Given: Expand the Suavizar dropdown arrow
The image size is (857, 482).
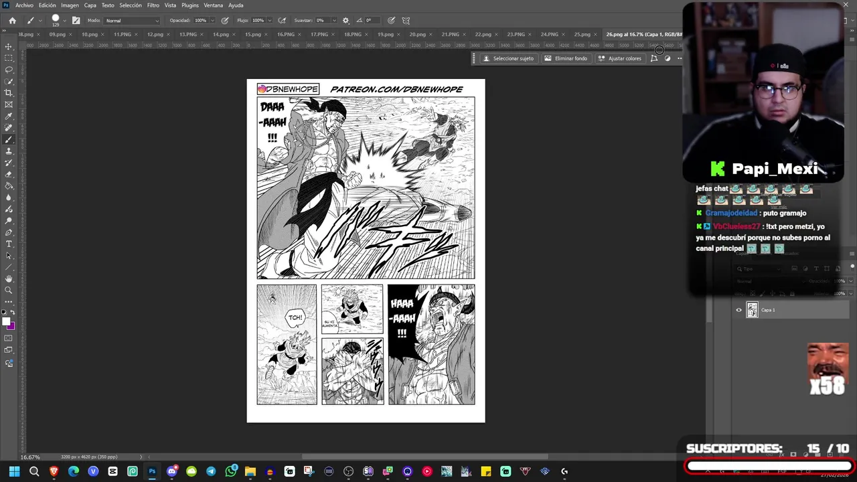Looking at the screenshot, I should (333, 21).
